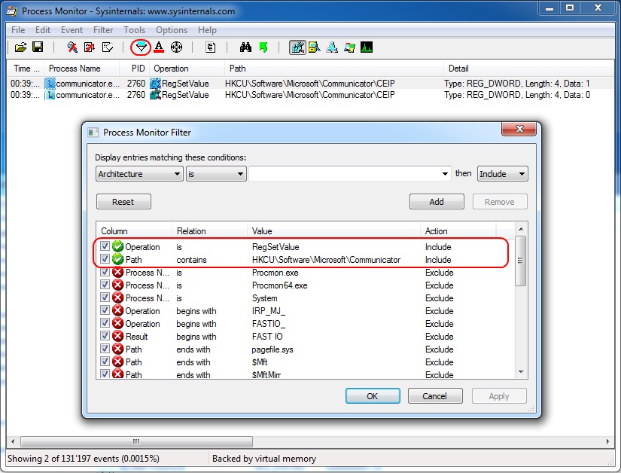This screenshot has width=621, height=473.
Task: Open the Tools menu
Action: [134, 30]
